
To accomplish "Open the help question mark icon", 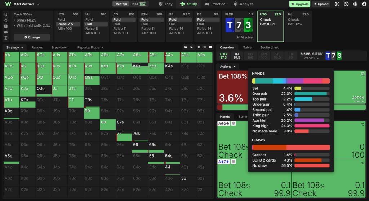I will coord(346,4).
